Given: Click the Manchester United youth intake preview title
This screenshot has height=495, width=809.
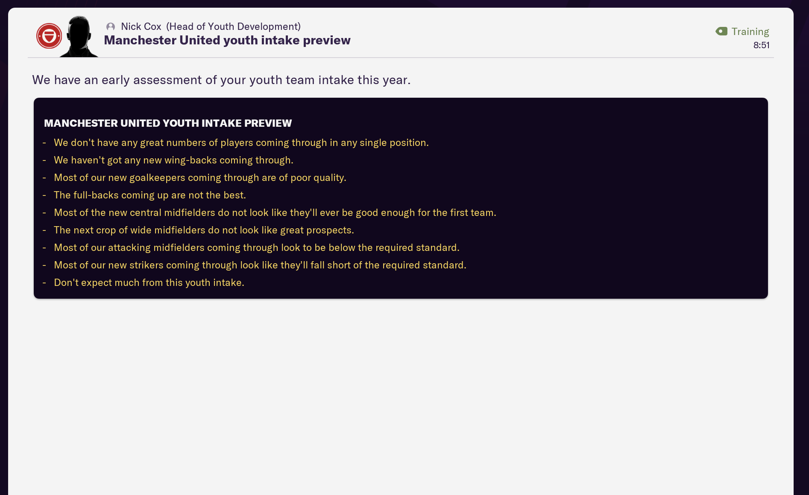Looking at the screenshot, I should pyautogui.click(x=227, y=40).
